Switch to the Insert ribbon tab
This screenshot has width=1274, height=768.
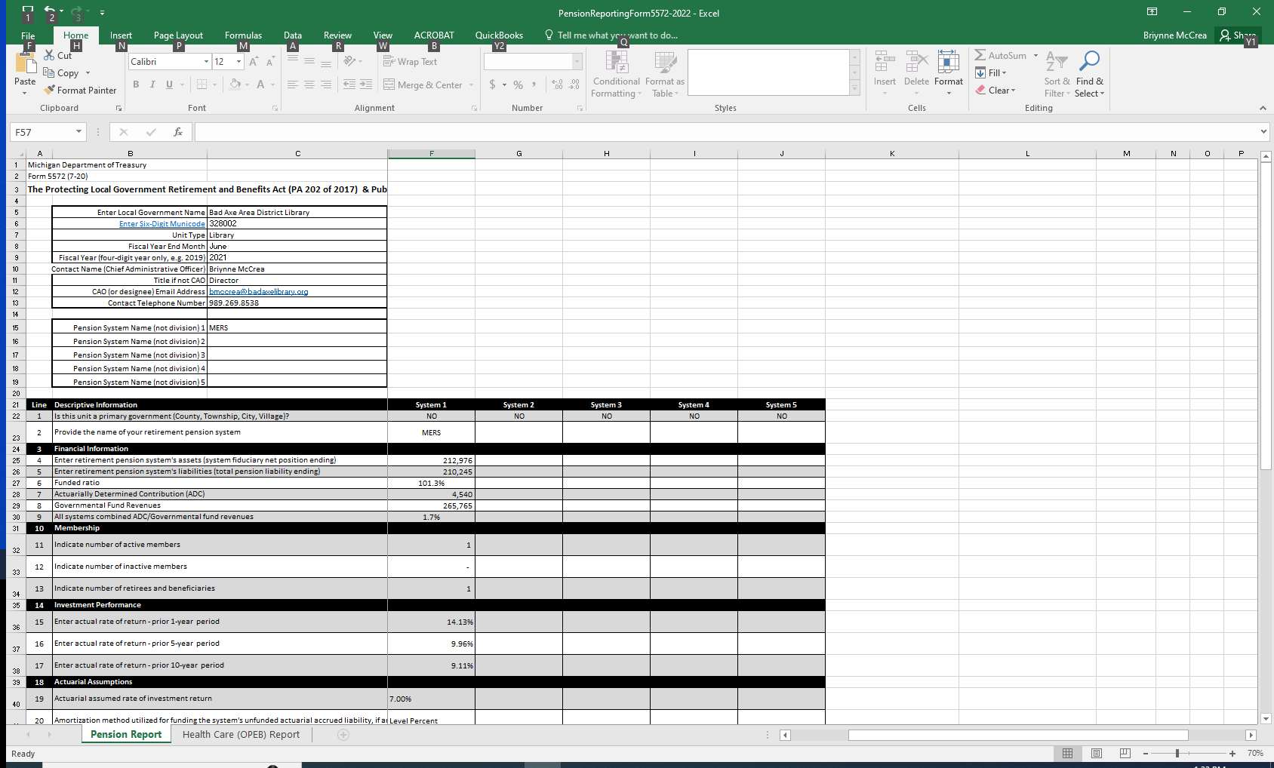(x=121, y=35)
